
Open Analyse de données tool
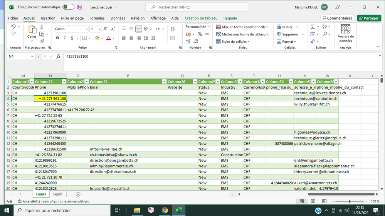(x=345, y=33)
